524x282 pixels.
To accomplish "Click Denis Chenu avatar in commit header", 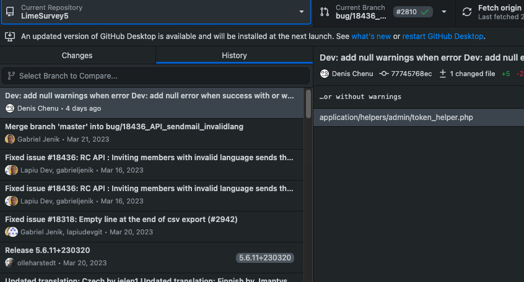I will click(x=325, y=74).
